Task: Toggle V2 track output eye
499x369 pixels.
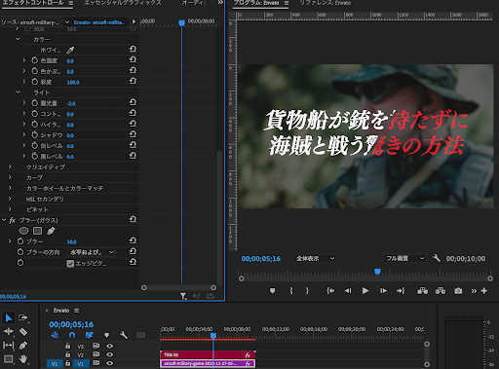Action: pyautogui.click(x=110, y=354)
